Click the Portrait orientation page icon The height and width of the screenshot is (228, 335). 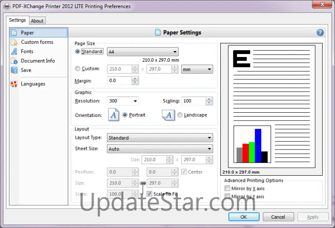point(114,115)
